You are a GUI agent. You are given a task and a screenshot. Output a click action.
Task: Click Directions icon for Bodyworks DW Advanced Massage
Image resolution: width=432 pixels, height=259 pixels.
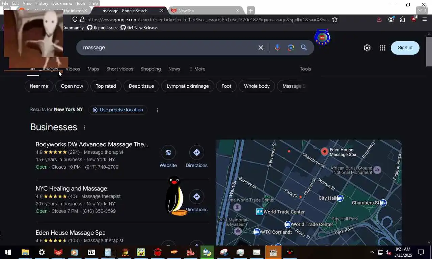[x=196, y=152]
